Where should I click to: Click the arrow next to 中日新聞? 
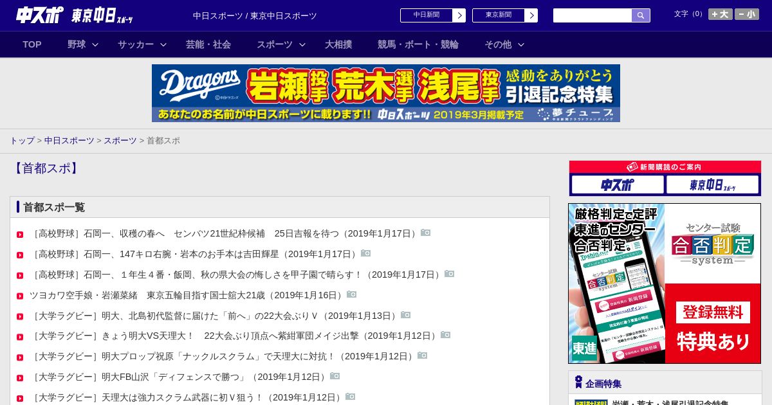(x=459, y=15)
